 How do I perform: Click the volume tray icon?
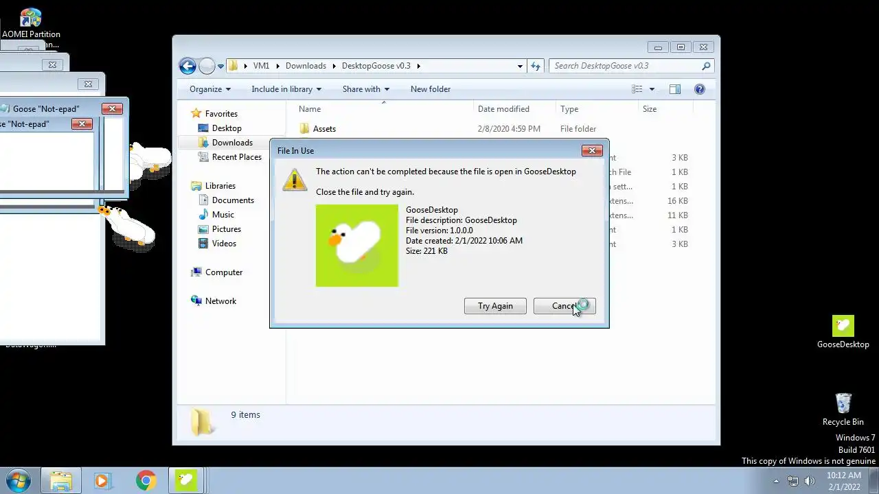point(810,481)
